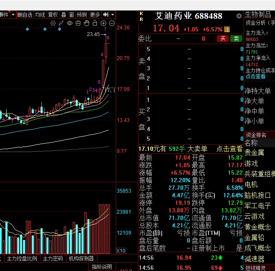Screen dimensions: 275x271
Task: Click 净中单 label
Action: pos(254,111)
